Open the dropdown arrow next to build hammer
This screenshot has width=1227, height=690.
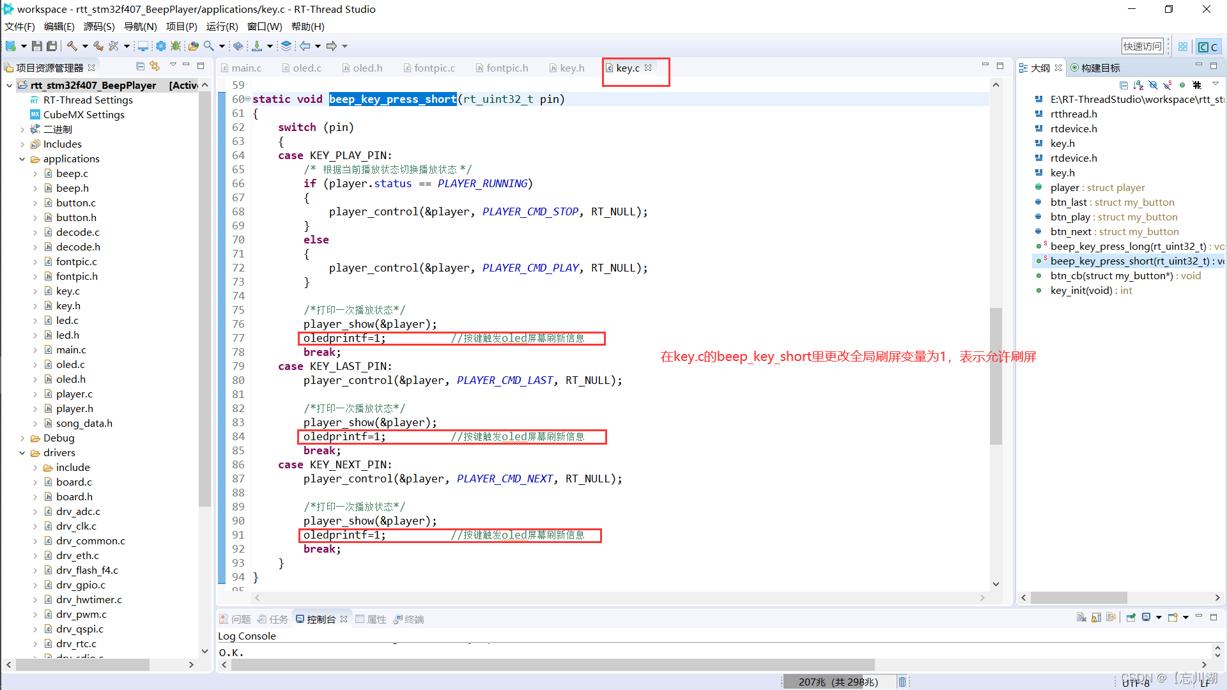point(85,46)
